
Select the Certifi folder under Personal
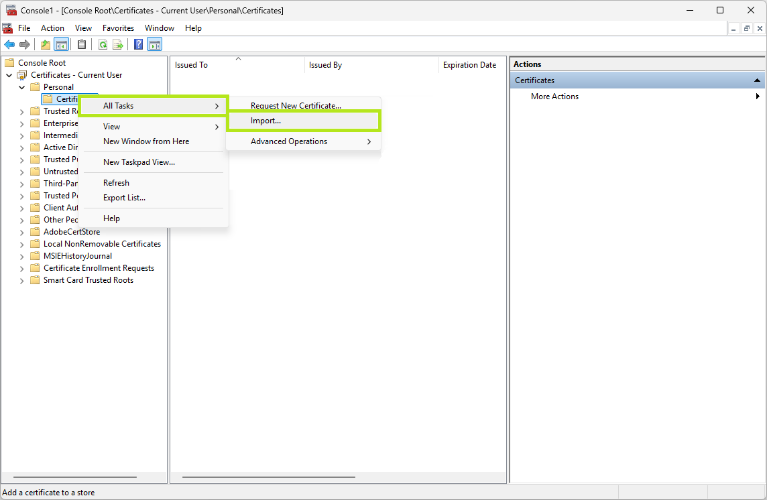[61, 99]
